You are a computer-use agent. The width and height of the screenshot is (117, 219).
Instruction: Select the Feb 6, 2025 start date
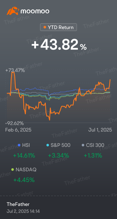[x=18, y=130]
